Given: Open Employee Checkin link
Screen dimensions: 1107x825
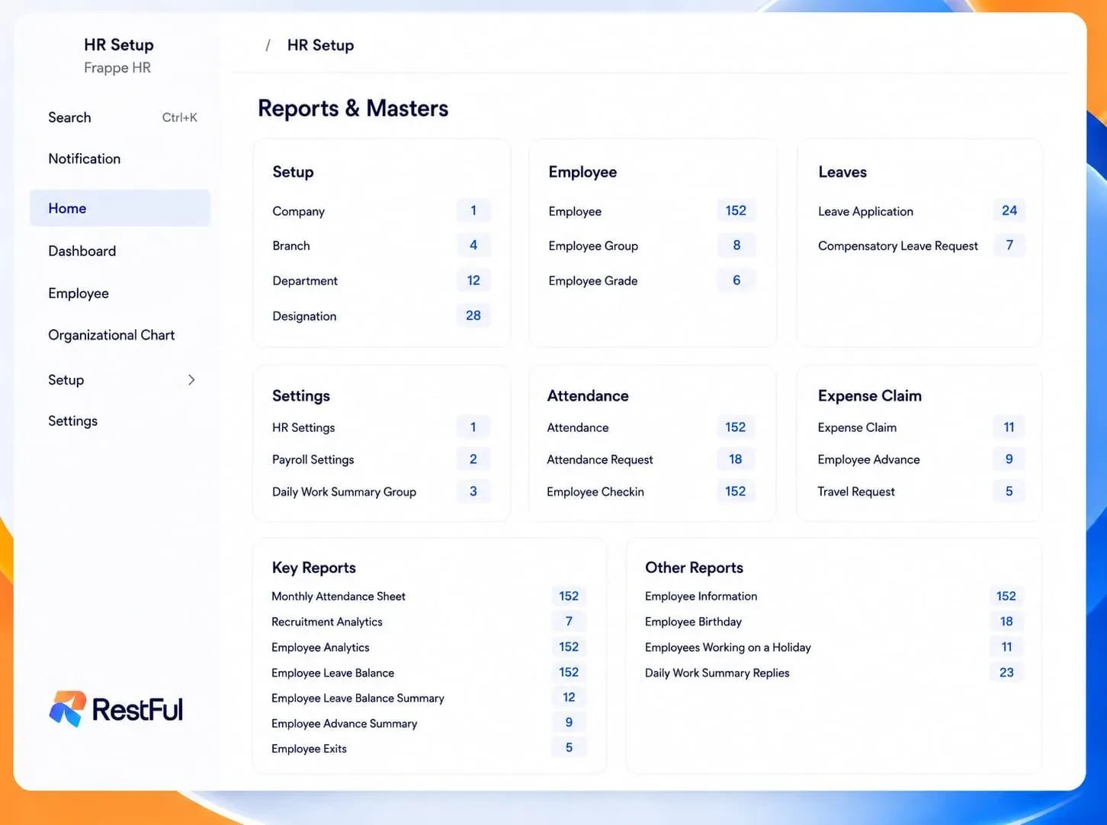Looking at the screenshot, I should (595, 491).
